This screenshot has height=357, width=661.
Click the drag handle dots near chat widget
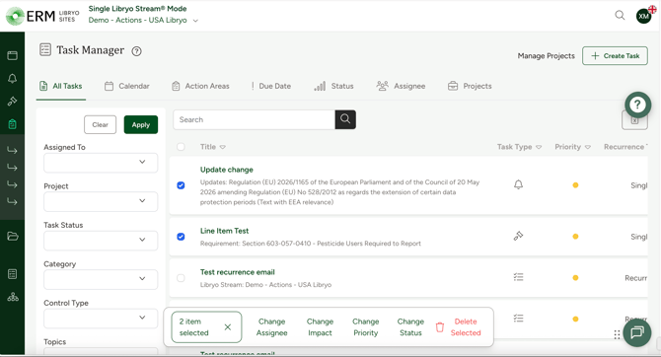point(617,334)
